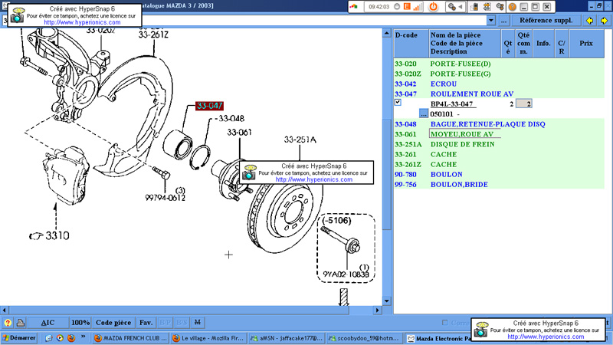Click the Référence suppl. button
Screen dimensions: 613x345
546,21
